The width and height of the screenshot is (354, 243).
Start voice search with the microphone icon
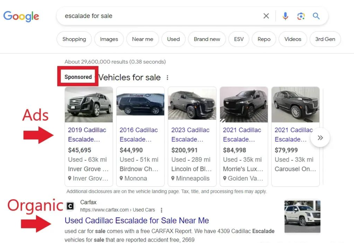[286, 16]
